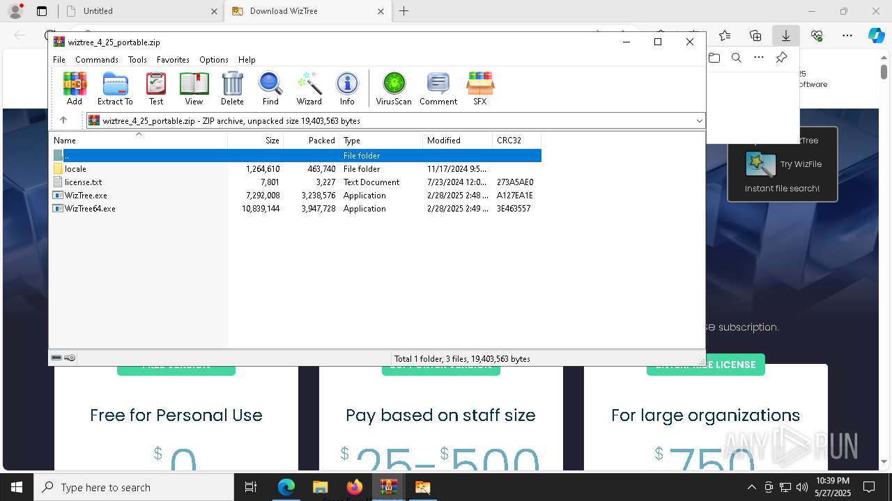Open Edge Favorites star icon
892x501 pixels.
725,35
